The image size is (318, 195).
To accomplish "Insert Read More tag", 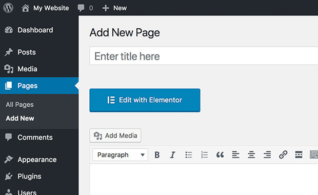I will coord(299,155).
